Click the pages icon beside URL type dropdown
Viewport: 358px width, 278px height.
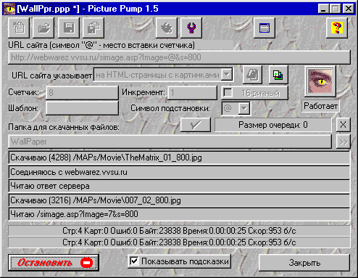coord(252,75)
